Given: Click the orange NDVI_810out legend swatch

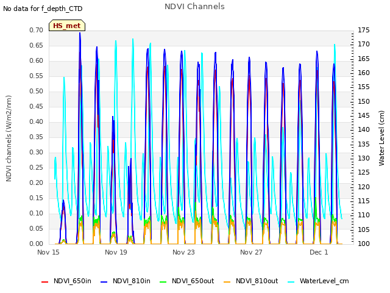Looking at the screenshot, I should [x=227, y=282].
